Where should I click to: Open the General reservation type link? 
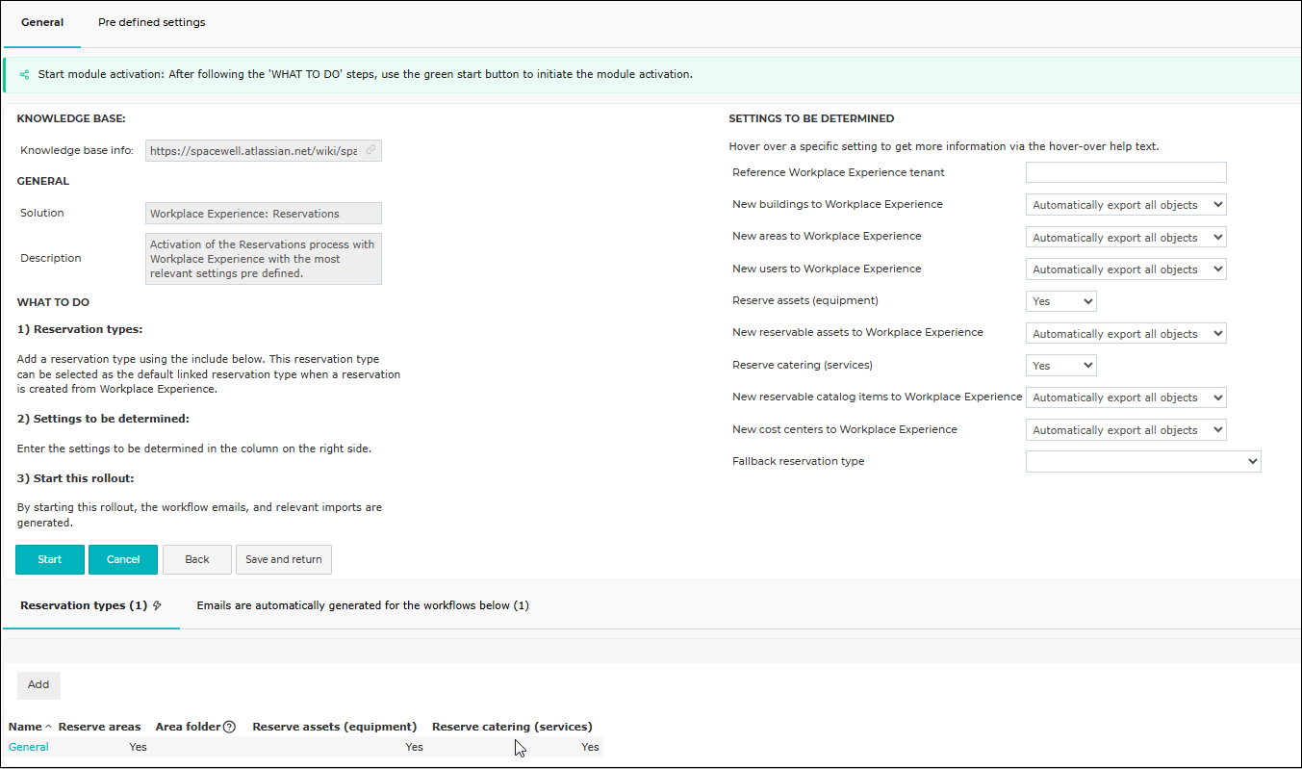tap(29, 747)
